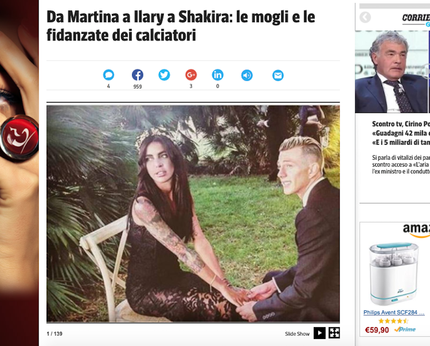Share the article on Twitter
Viewport: 430px width, 346px height.
(164, 75)
